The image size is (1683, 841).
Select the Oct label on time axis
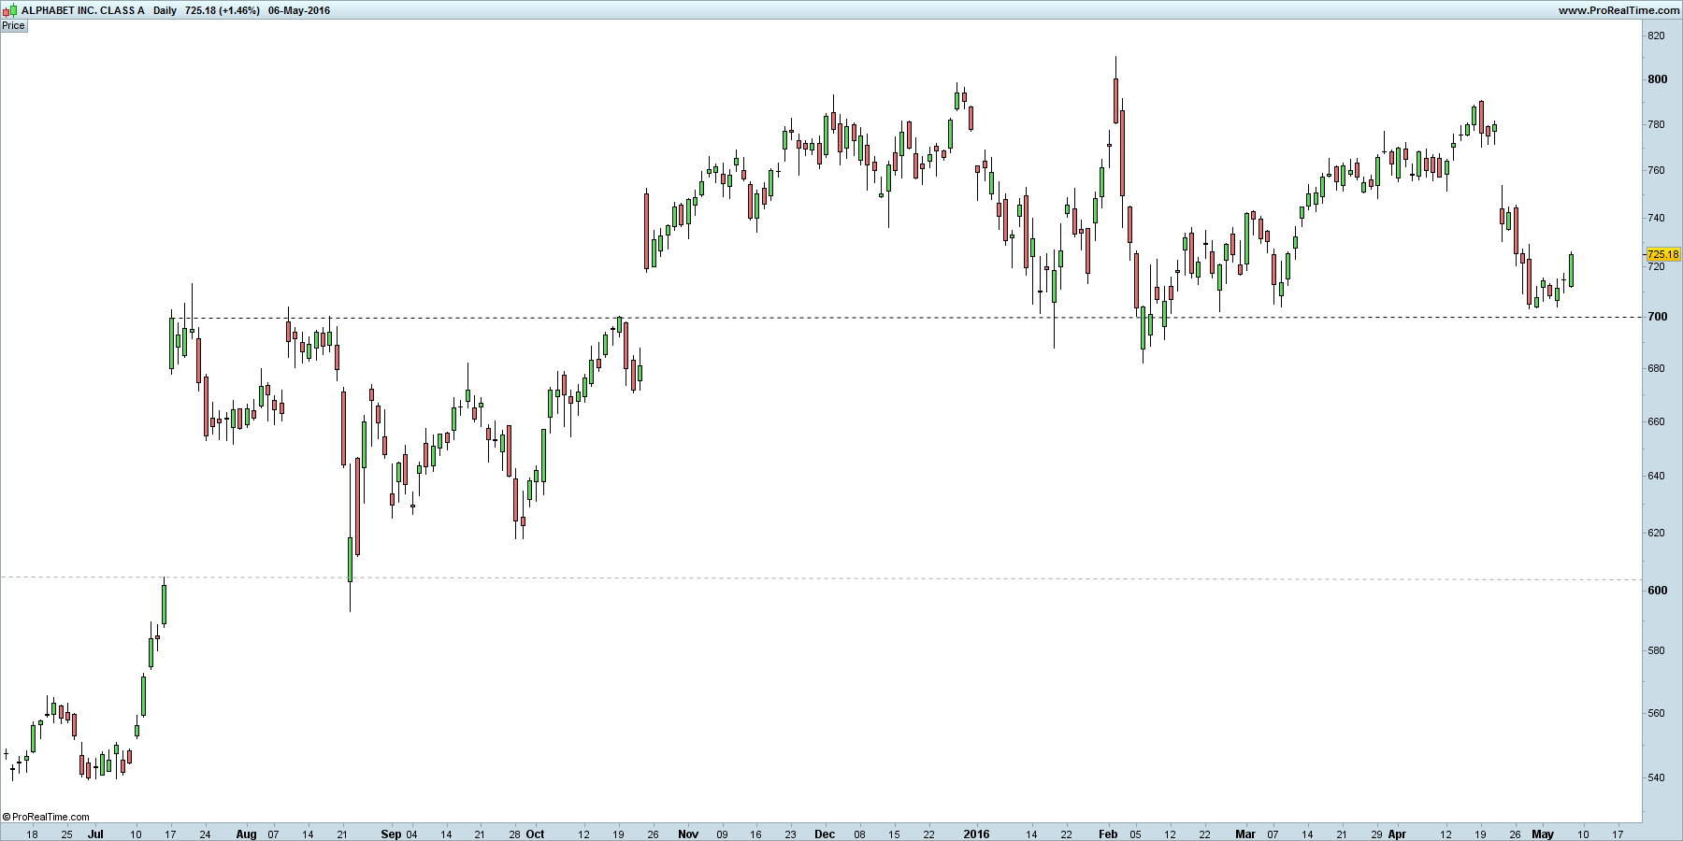[x=535, y=834]
